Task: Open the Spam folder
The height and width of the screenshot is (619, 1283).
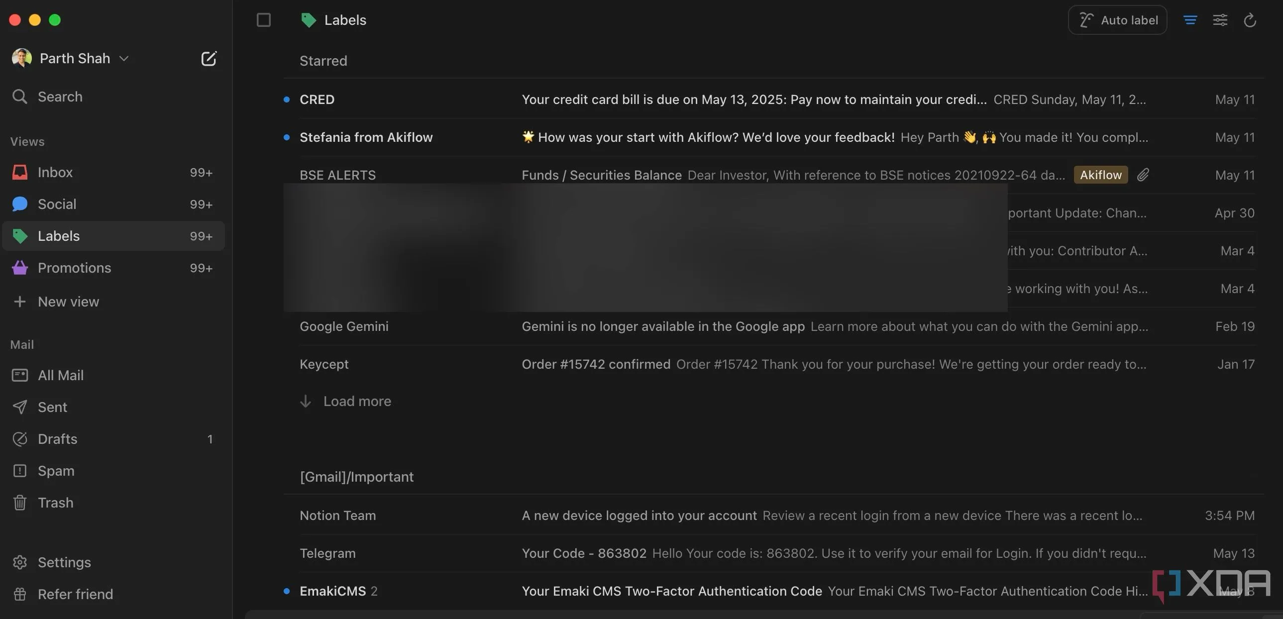Action: [x=113, y=471]
